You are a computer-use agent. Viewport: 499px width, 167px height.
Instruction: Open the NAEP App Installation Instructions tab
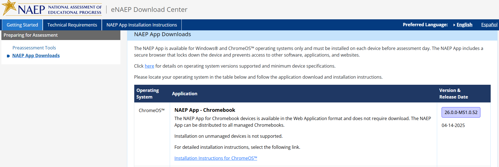click(x=141, y=25)
